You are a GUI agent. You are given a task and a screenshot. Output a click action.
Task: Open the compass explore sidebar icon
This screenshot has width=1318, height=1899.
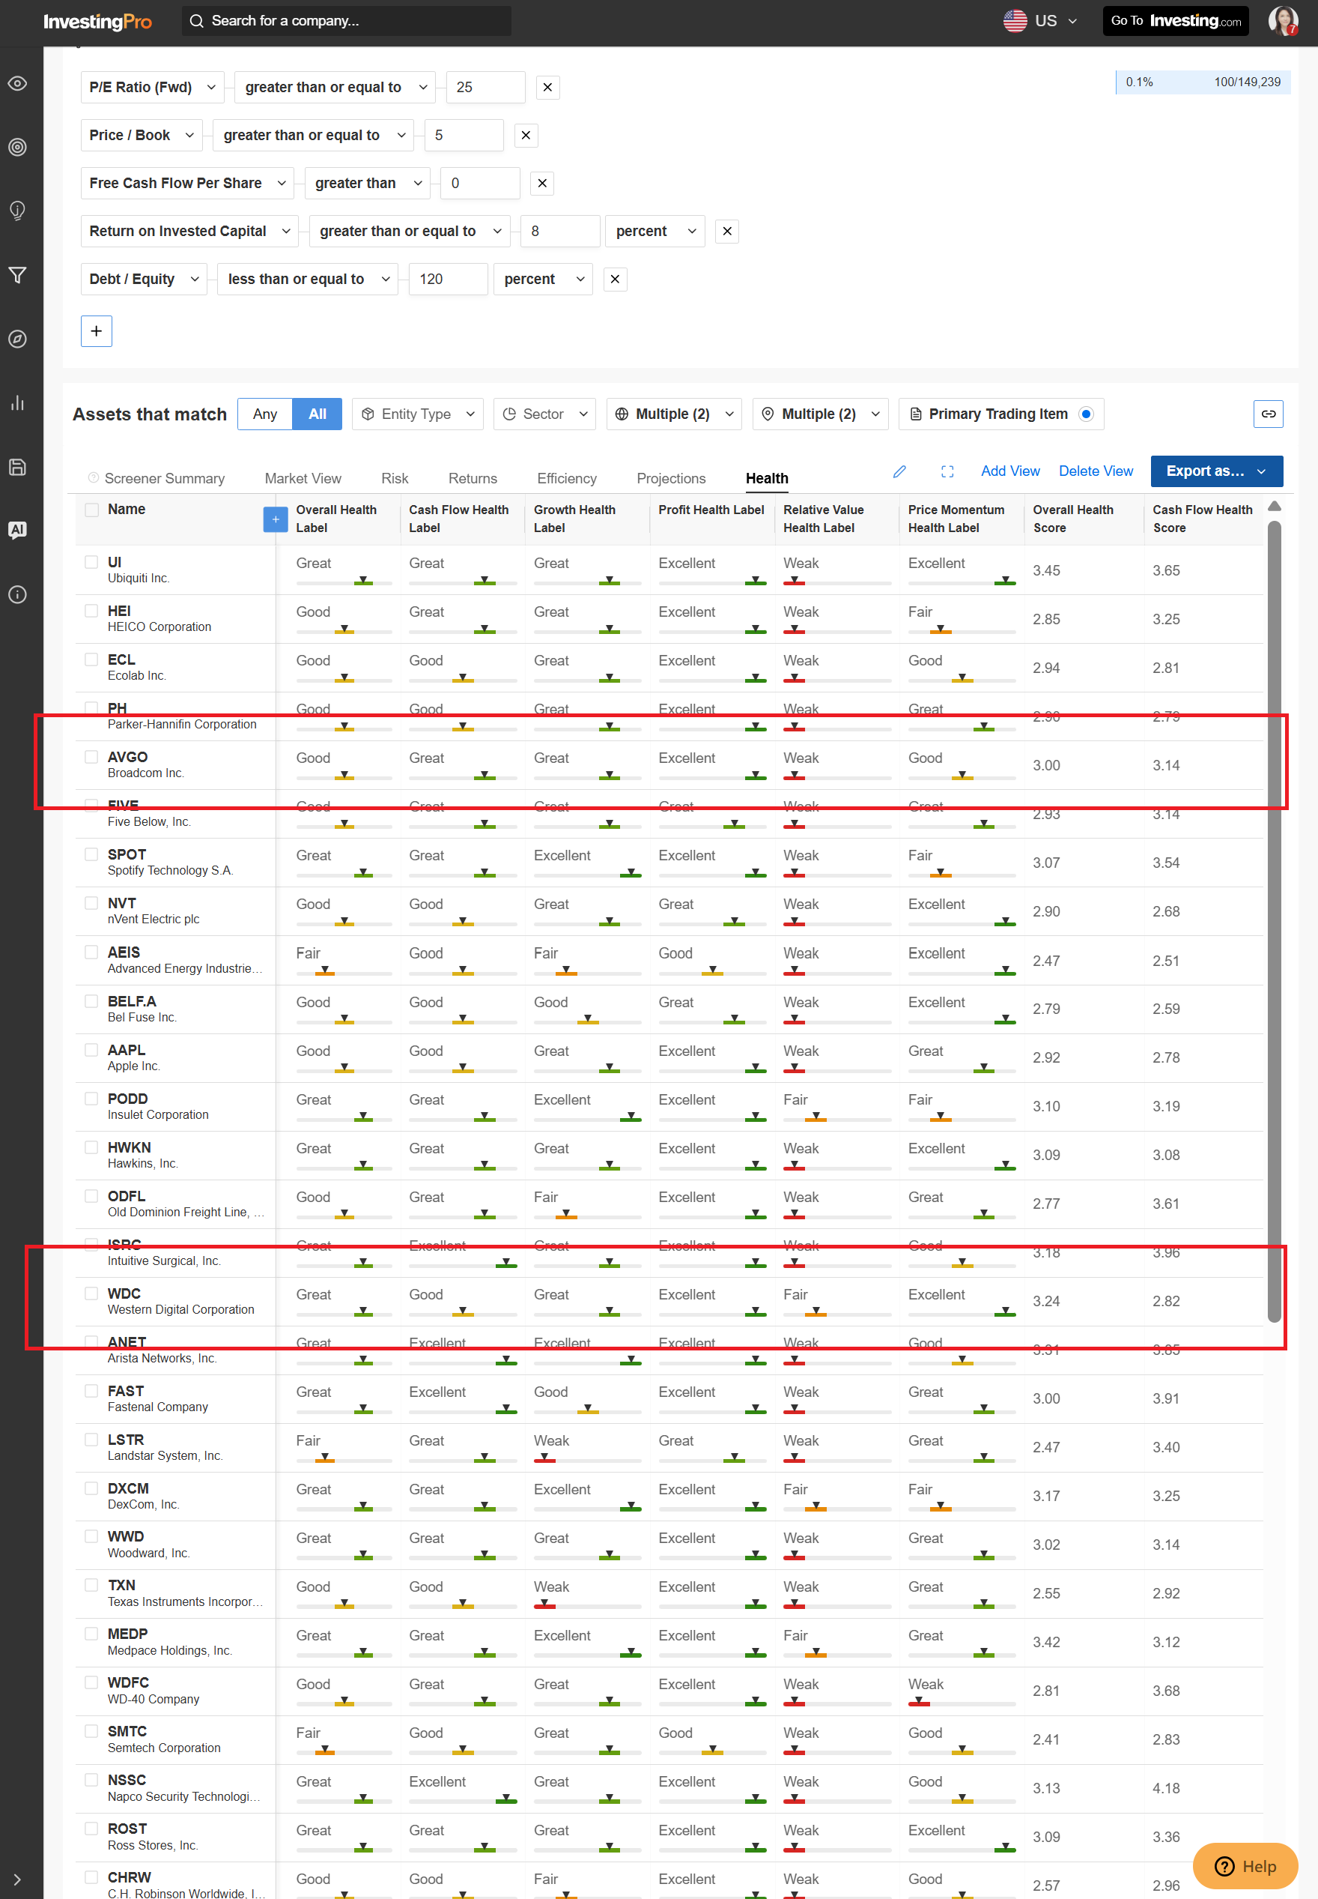pyautogui.click(x=17, y=339)
